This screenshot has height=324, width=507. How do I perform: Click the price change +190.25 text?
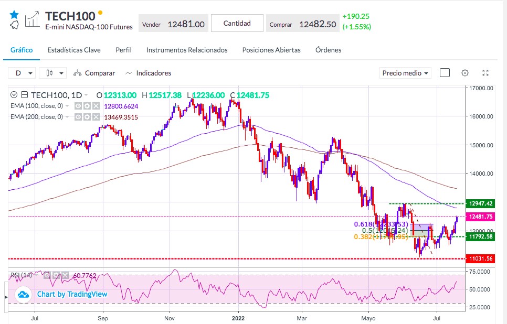(x=356, y=16)
